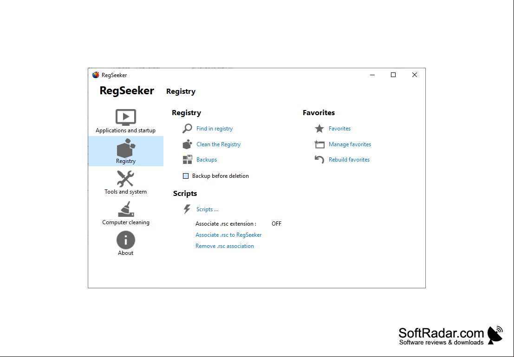
Task: Click the Rebuild favorites arrow icon
Action: click(x=319, y=160)
